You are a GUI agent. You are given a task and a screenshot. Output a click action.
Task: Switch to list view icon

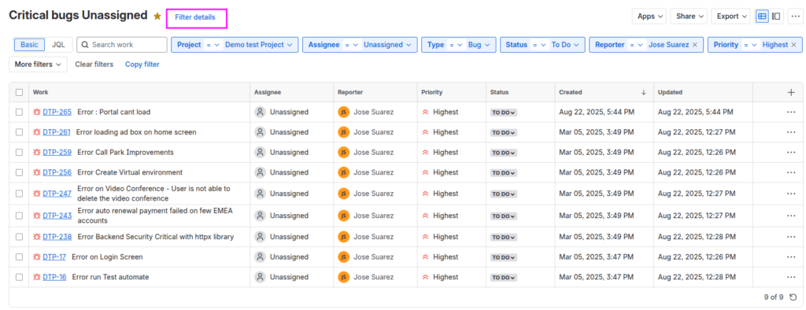[762, 17]
